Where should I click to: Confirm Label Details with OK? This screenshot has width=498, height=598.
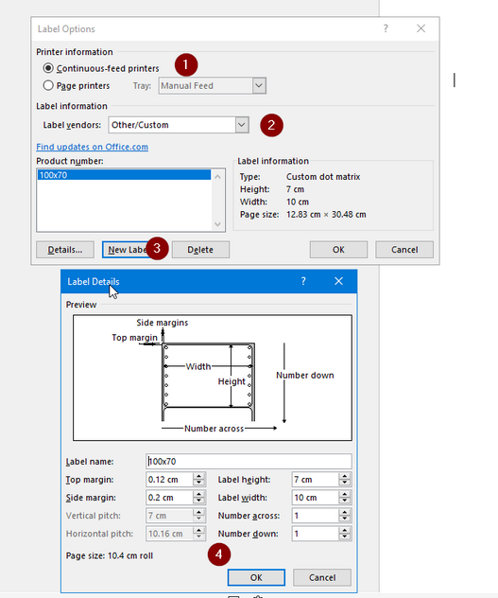tap(256, 577)
